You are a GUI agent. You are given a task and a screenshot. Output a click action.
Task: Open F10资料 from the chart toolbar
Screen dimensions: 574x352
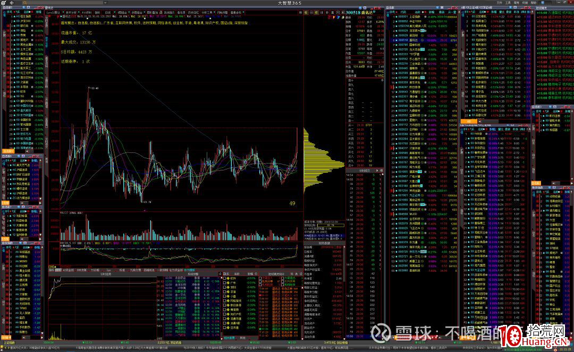click(x=87, y=12)
